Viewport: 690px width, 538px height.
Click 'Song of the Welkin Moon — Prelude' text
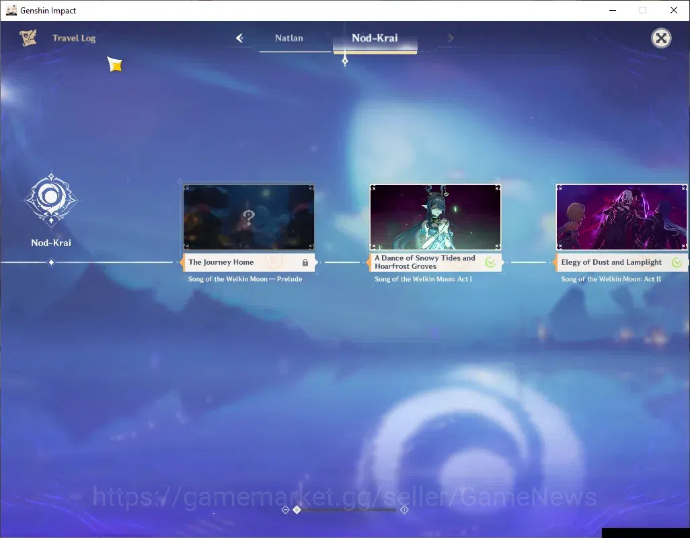245,279
